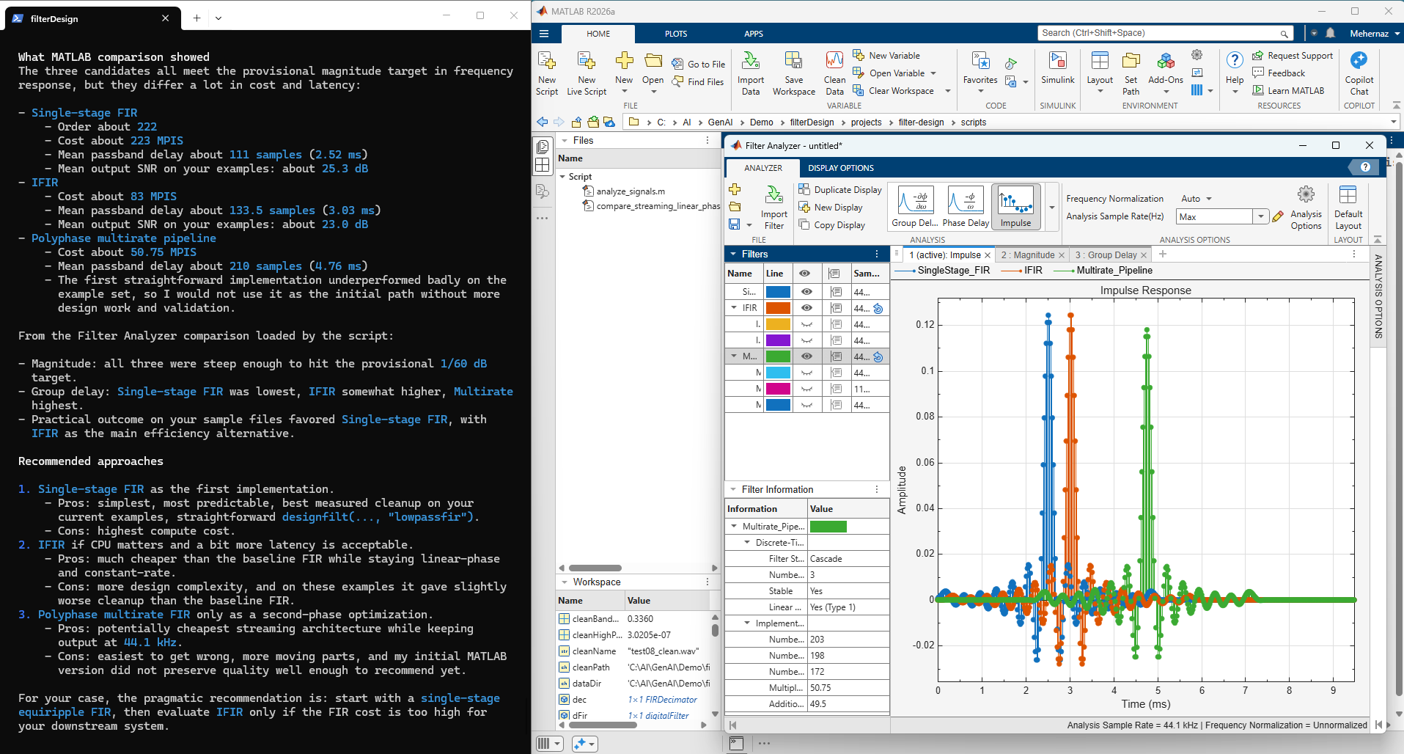Click Learn MATLAB link
1404x754 pixels.
1288,91
